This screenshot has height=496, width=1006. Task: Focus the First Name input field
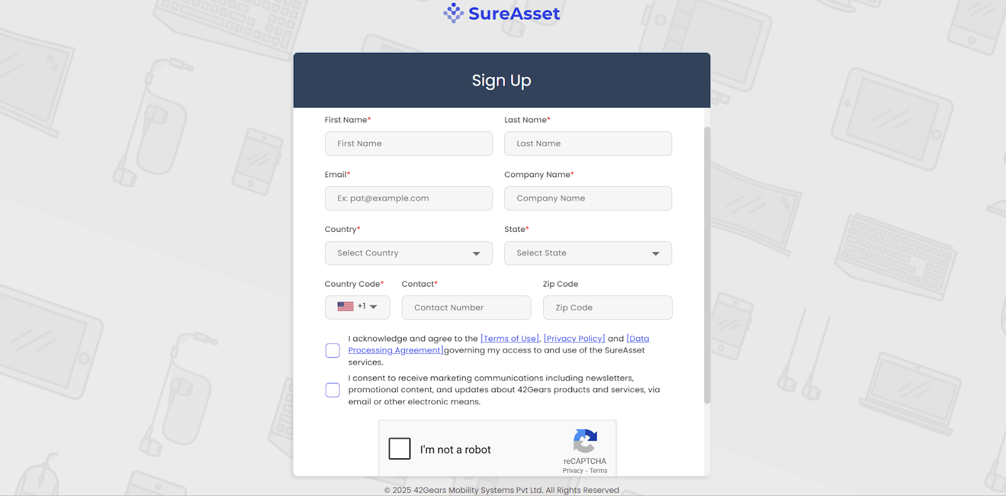(x=408, y=143)
